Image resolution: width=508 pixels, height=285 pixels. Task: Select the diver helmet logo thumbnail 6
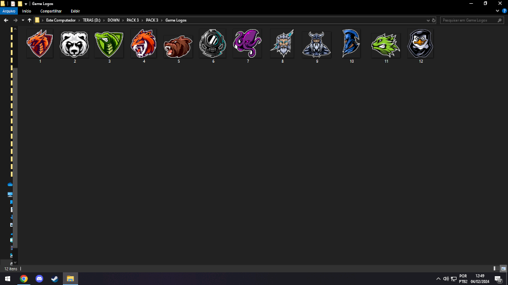tap(213, 44)
